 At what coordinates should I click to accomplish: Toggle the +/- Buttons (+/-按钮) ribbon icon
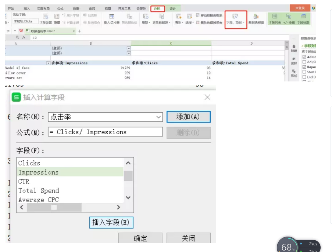[289, 16]
